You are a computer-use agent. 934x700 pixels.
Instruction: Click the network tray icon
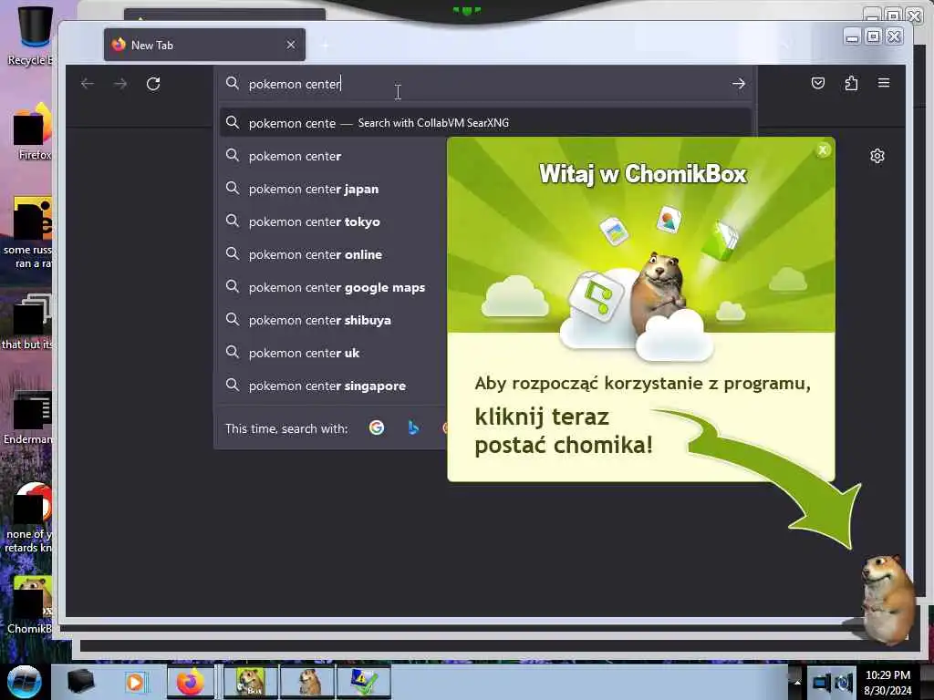822,682
